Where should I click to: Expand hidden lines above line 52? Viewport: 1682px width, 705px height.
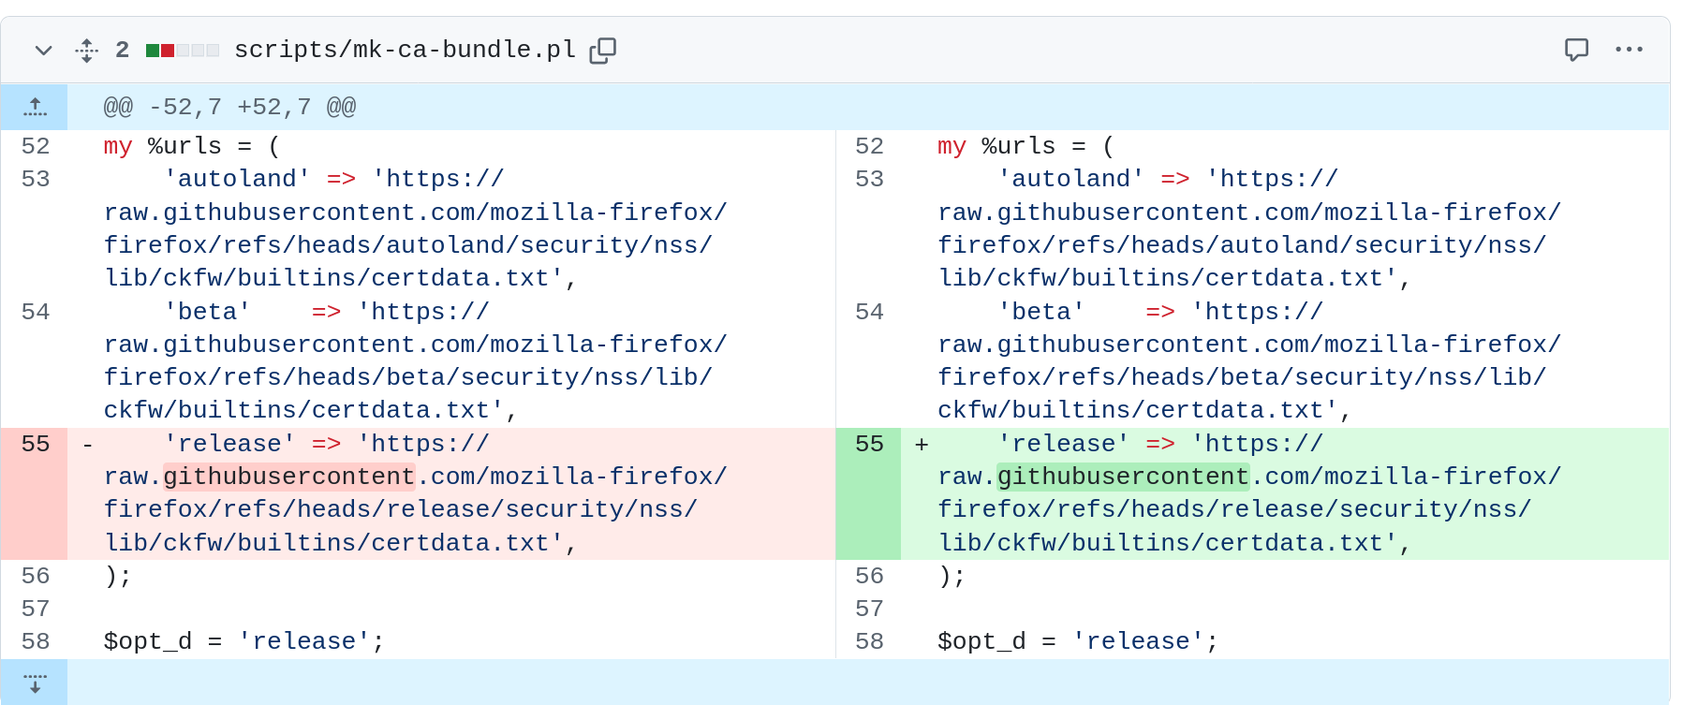pos(35,107)
